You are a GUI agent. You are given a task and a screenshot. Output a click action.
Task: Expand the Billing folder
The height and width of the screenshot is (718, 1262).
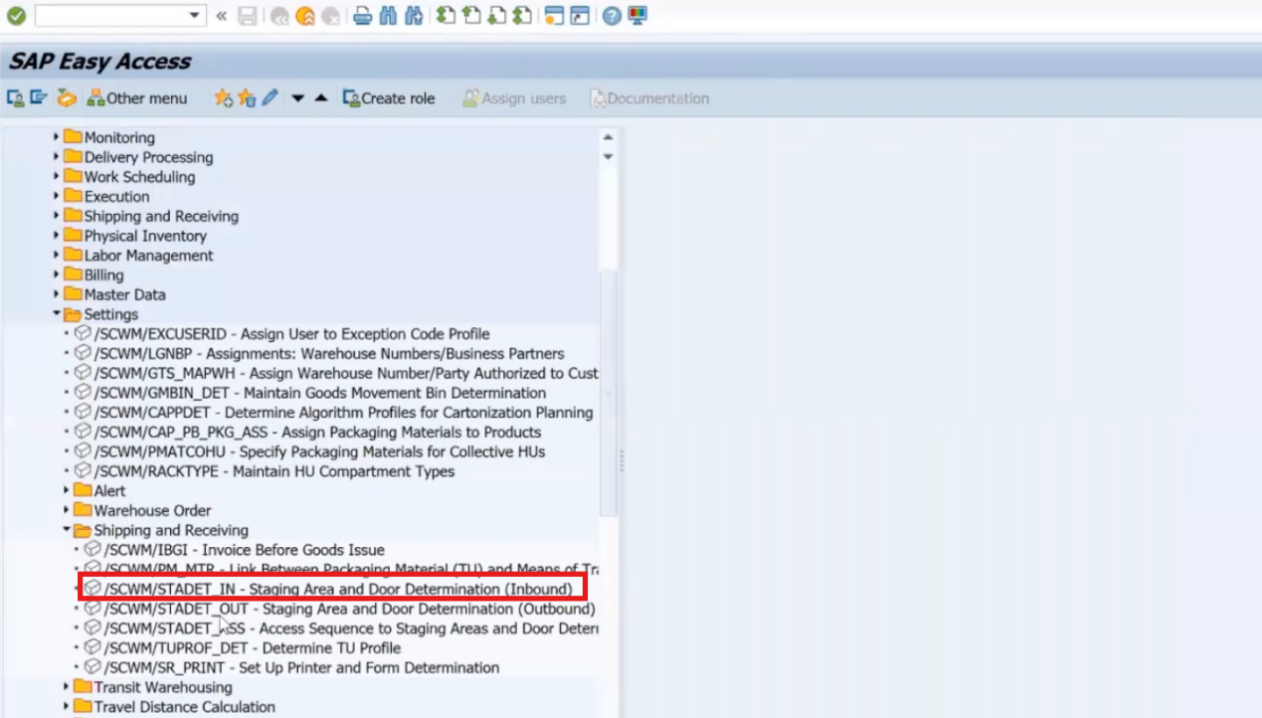(57, 274)
